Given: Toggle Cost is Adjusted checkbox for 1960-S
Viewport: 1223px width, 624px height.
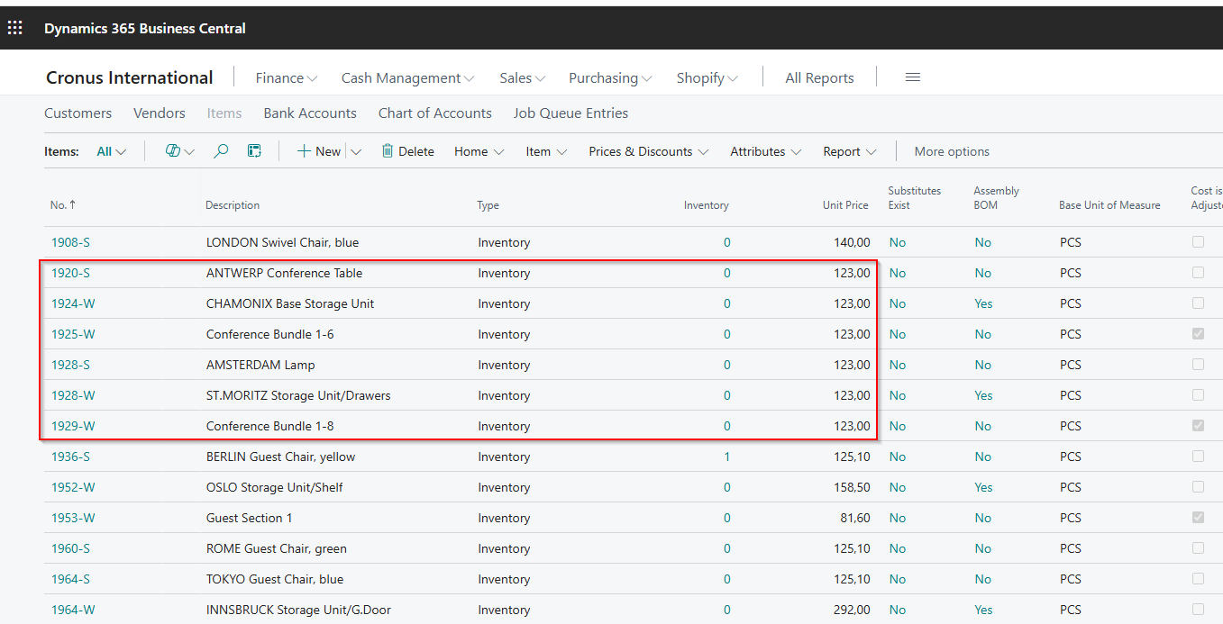Looking at the screenshot, I should [1198, 548].
